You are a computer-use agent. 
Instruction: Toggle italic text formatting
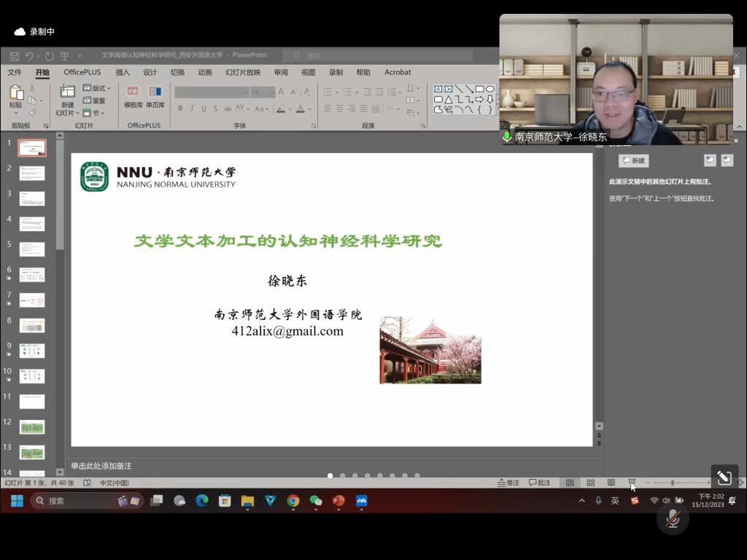[192, 109]
